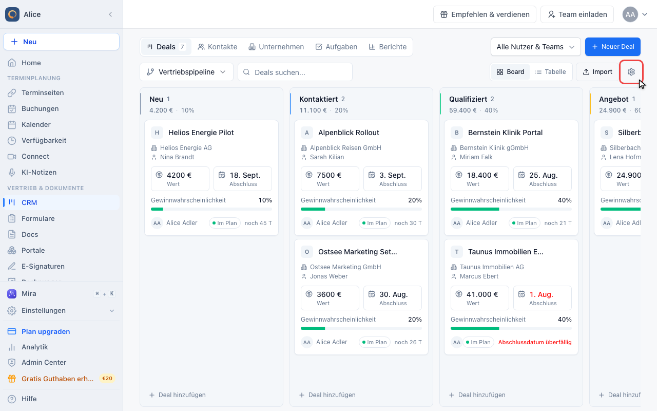Open Docs section
This screenshot has width=657, height=411.
pos(62,234)
